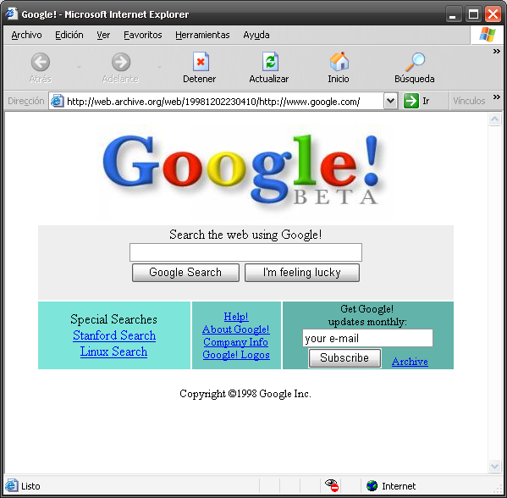Click the Adelante forward arrow icon
The width and height of the screenshot is (507, 498).
(121, 62)
